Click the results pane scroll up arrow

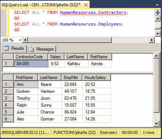(x=157, y=56)
